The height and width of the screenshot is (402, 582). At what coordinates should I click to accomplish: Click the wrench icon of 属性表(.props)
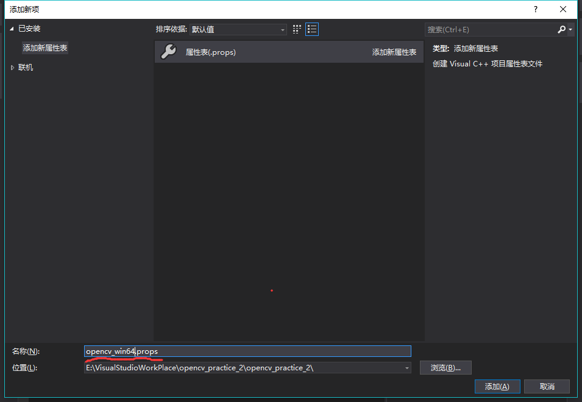pyautogui.click(x=169, y=52)
